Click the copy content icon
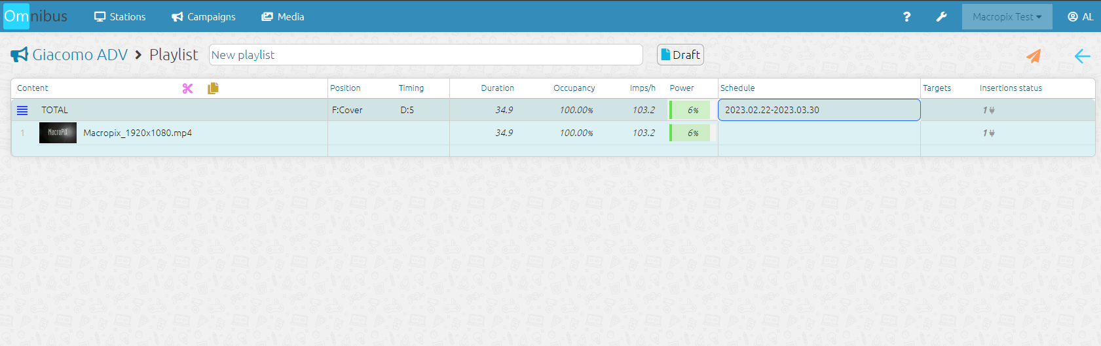1101x346 pixels. (x=213, y=88)
